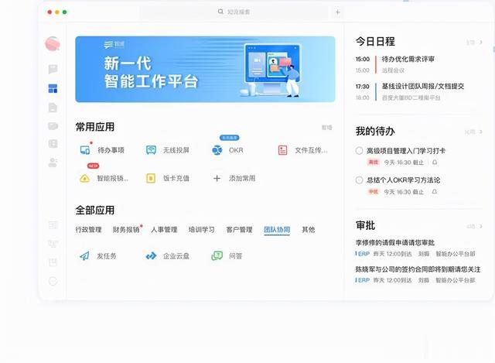Open the contacts people sidebar icon
Screen dimensions: 495x363
pos(53,163)
